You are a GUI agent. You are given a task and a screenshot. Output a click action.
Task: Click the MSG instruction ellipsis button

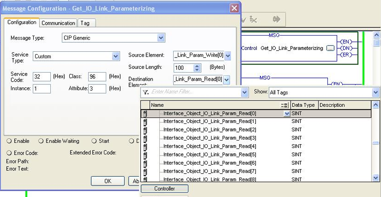[x=330, y=48]
